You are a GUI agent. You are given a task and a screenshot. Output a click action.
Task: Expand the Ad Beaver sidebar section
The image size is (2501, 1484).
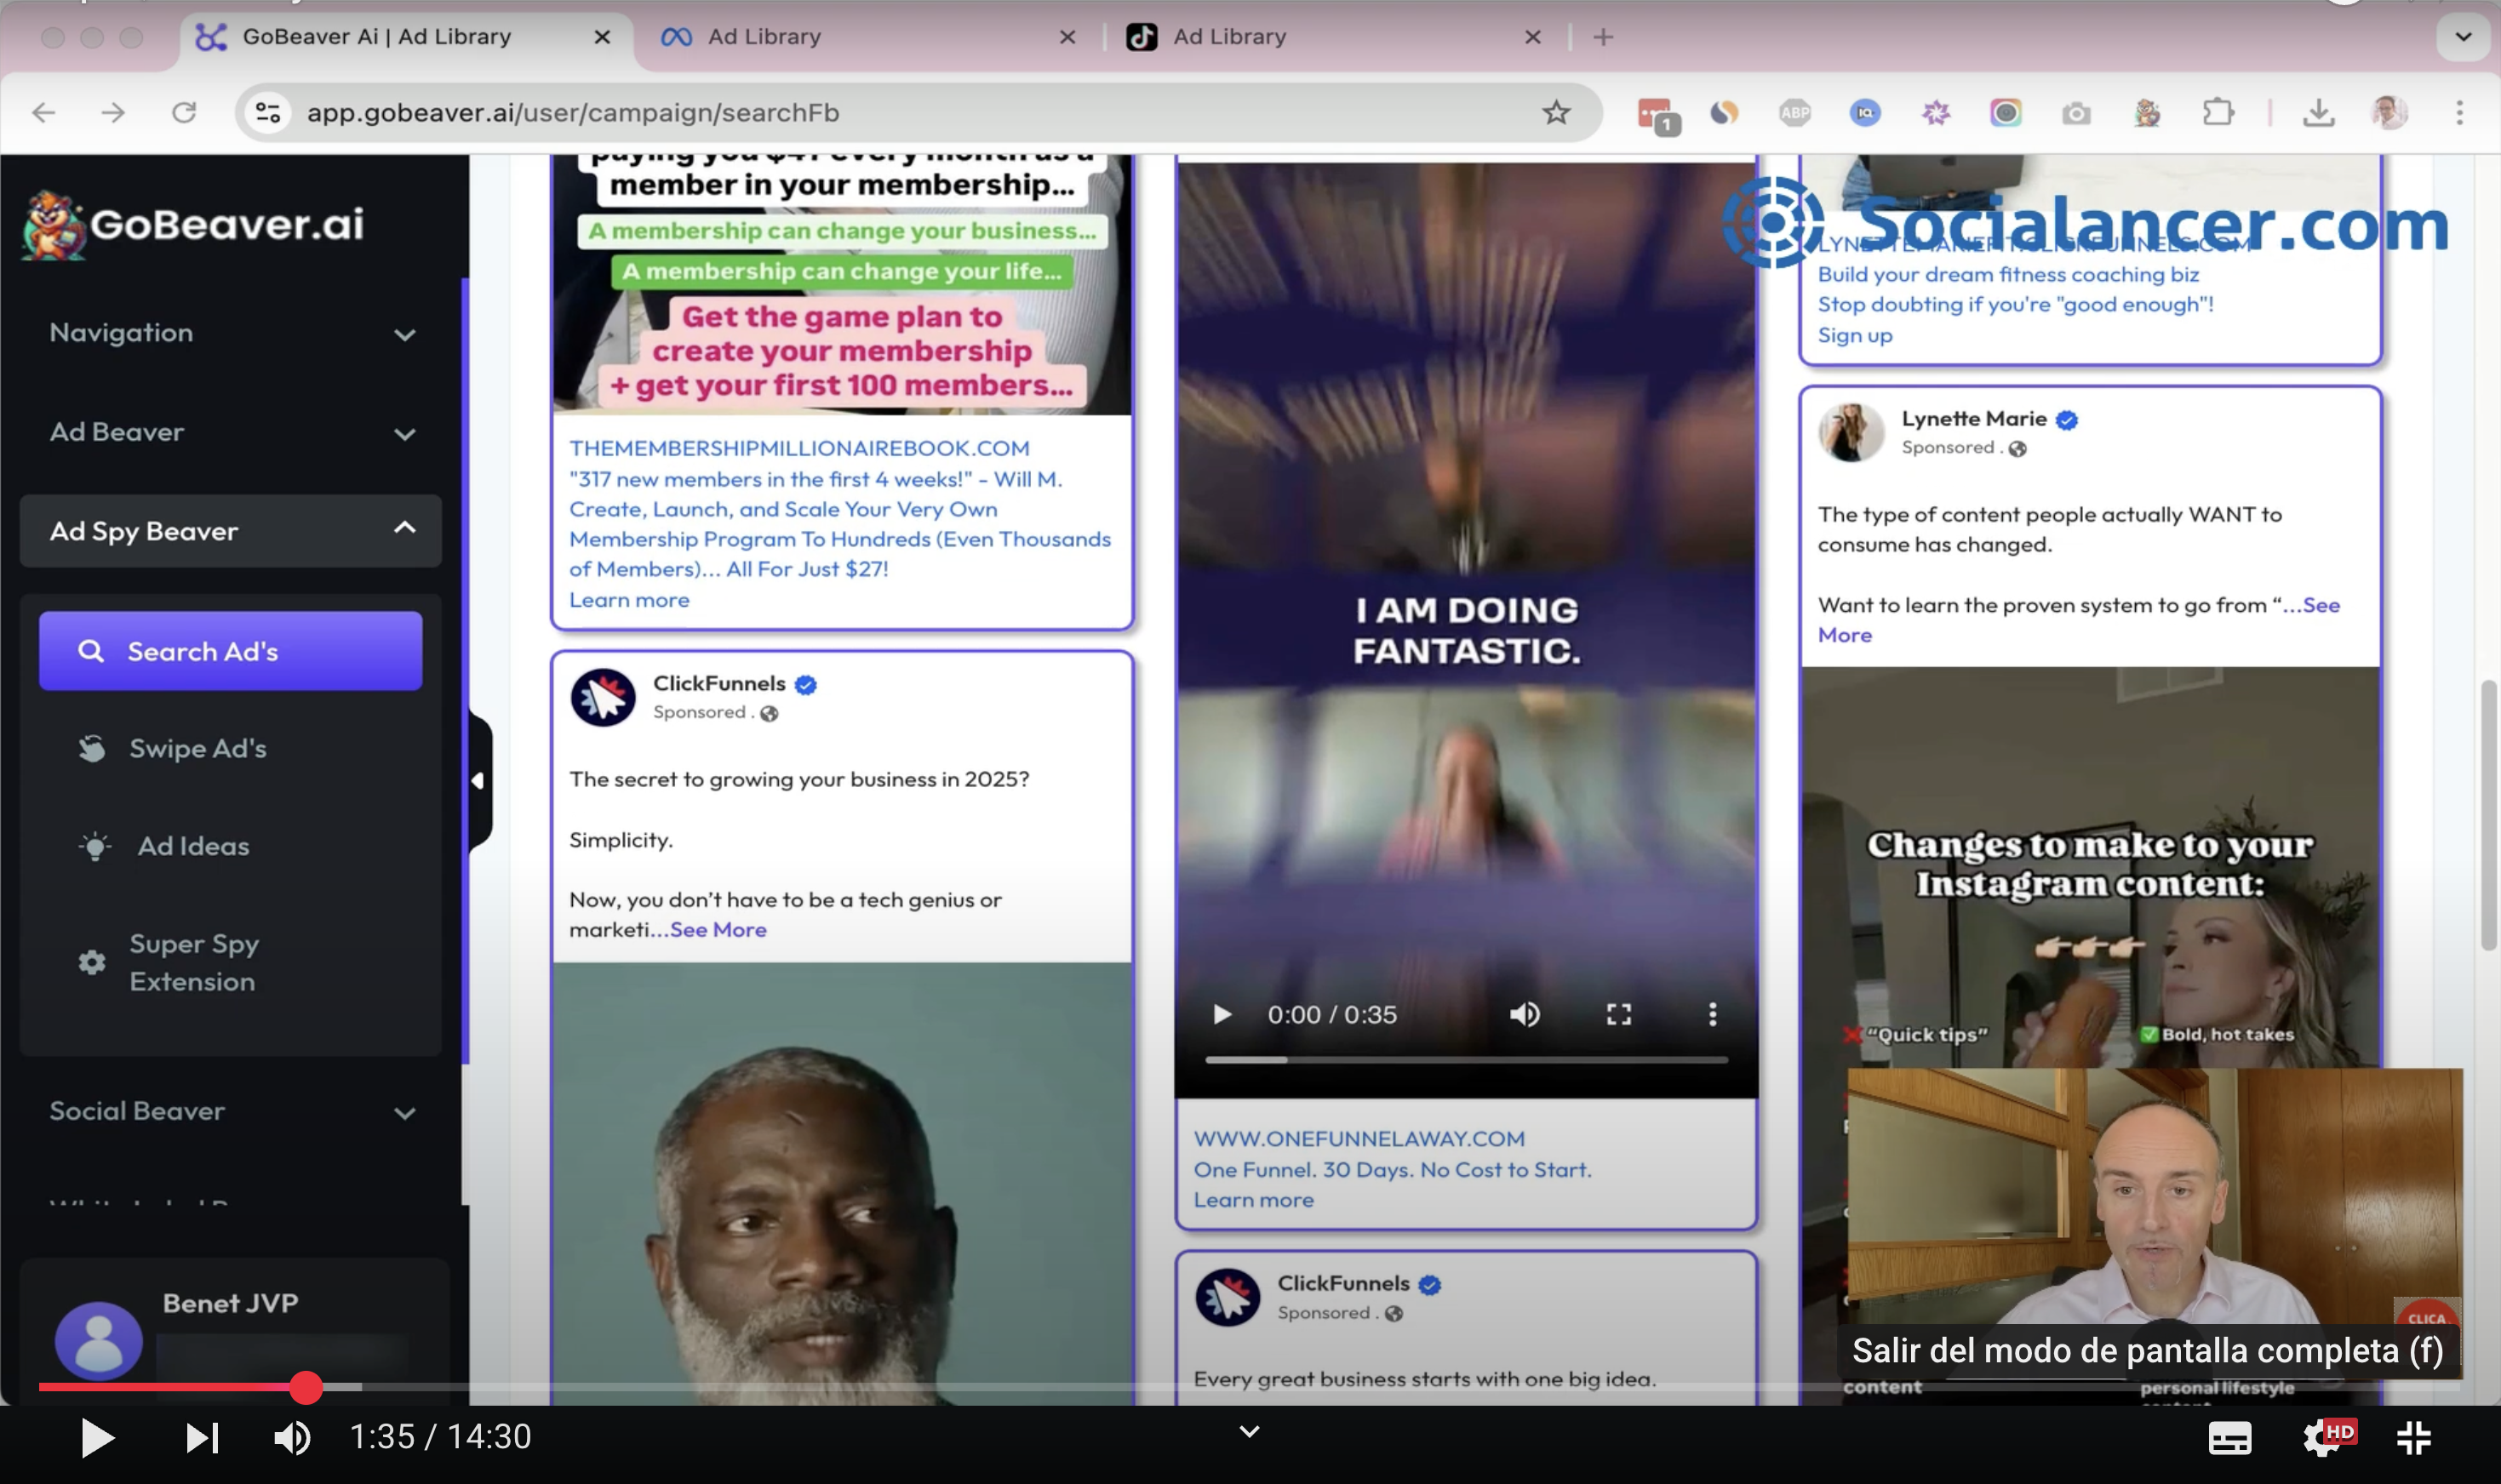click(232, 432)
